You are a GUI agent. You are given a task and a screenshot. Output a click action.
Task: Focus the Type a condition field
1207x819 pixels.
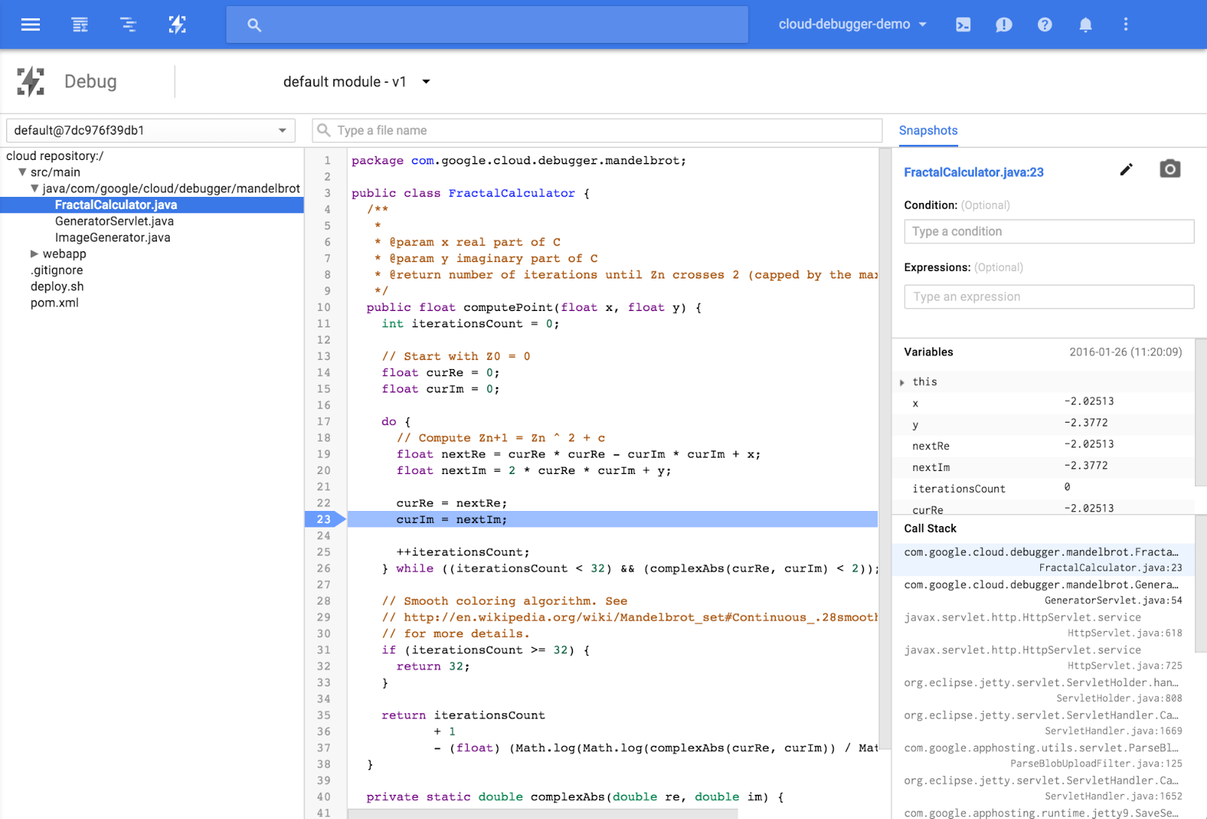pyautogui.click(x=1049, y=232)
